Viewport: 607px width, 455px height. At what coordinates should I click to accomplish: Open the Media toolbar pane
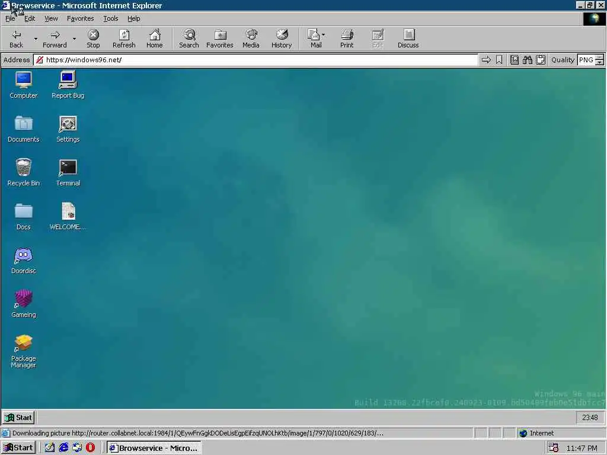[x=251, y=39]
